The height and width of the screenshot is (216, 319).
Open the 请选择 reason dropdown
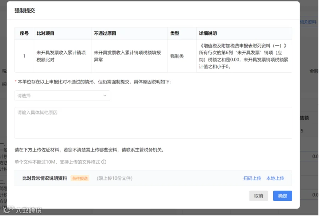[x=62, y=96]
